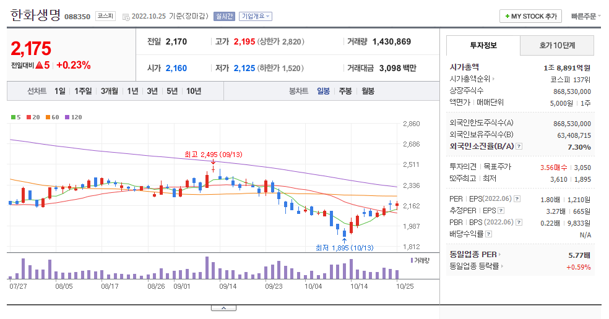Click the green 5-day moving average legend
The width and height of the screenshot is (609, 319).
click(x=16, y=117)
